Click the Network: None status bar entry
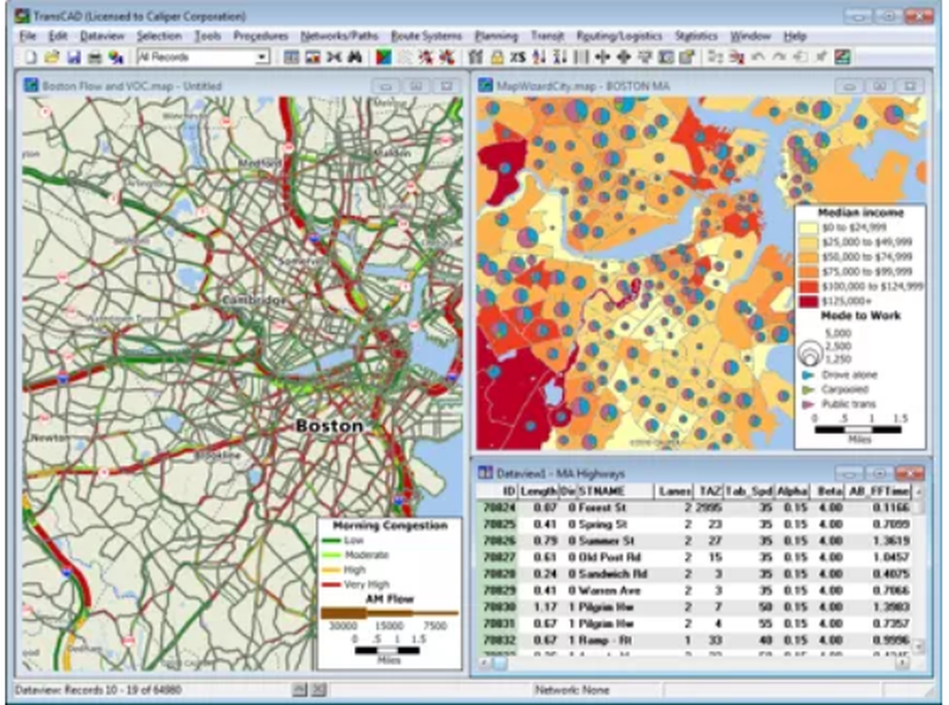Screen dimensions: 949x705 (x=571, y=690)
